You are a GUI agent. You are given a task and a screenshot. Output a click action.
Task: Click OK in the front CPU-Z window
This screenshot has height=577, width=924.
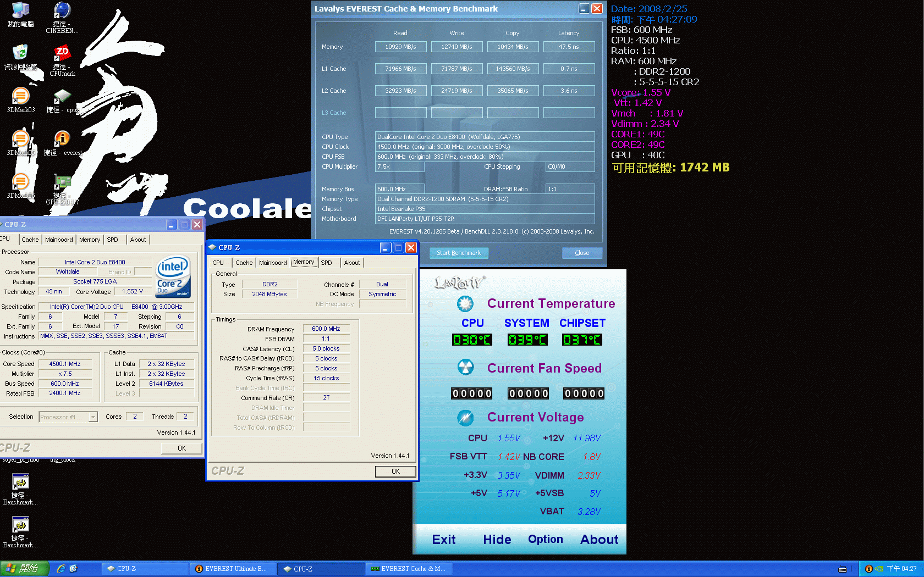click(x=395, y=471)
